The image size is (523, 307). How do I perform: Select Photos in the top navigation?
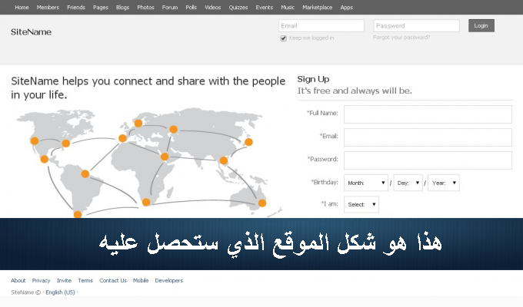tap(145, 7)
